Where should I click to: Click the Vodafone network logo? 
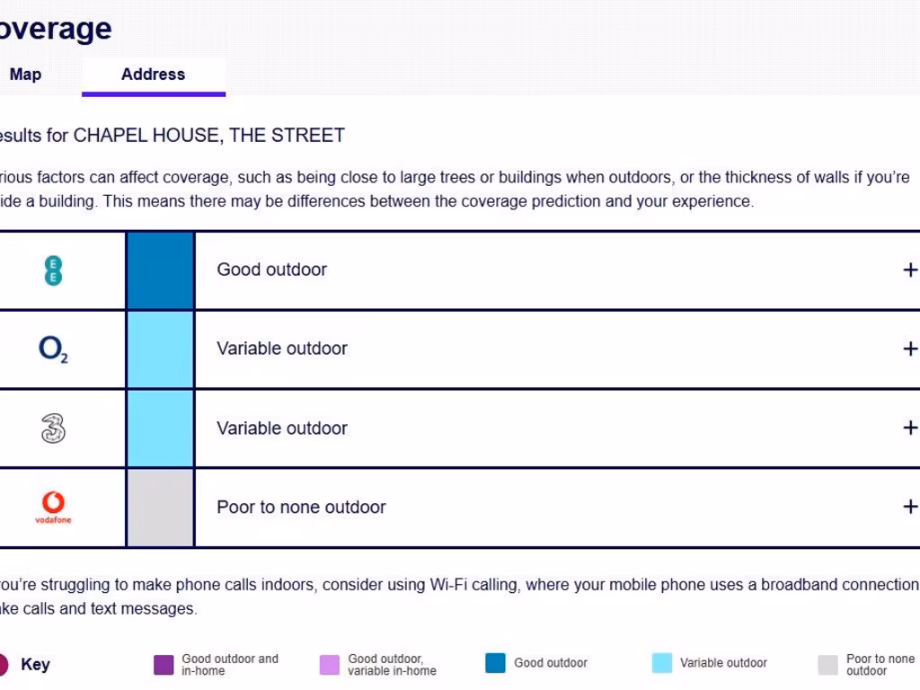point(53,508)
